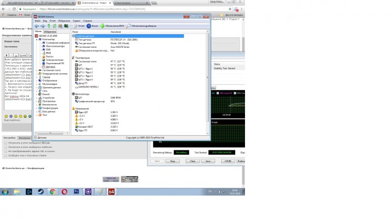Expand the Хранение данных tree node

click(36, 87)
